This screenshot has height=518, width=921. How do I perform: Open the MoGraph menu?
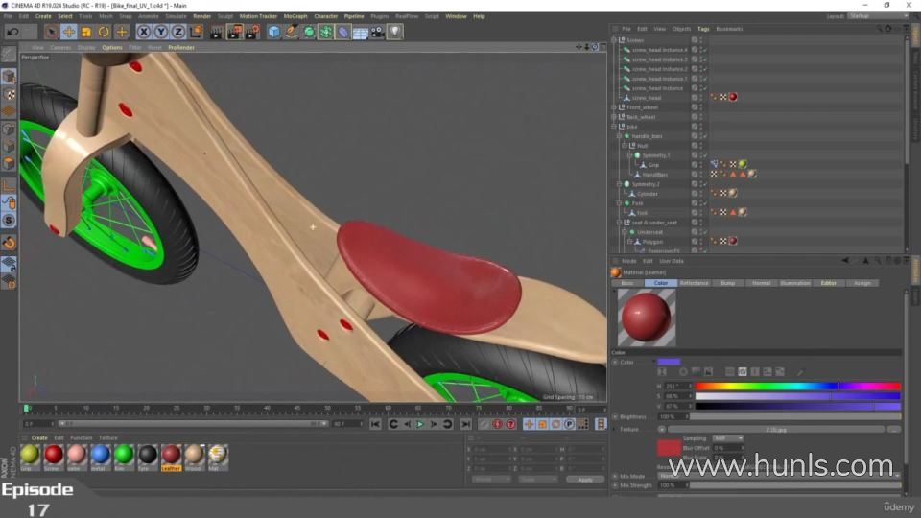pos(295,16)
